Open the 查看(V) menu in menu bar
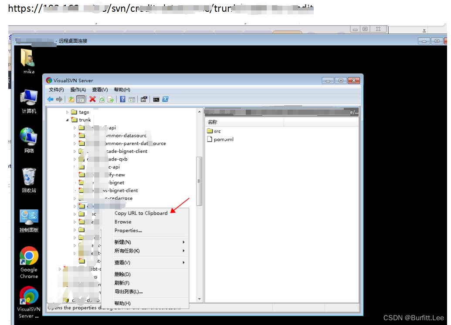This screenshot has height=325, width=451. pos(100,90)
